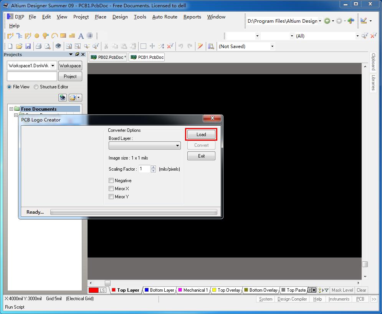Open the Design menu
382x314 pixels.
(120, 17)
